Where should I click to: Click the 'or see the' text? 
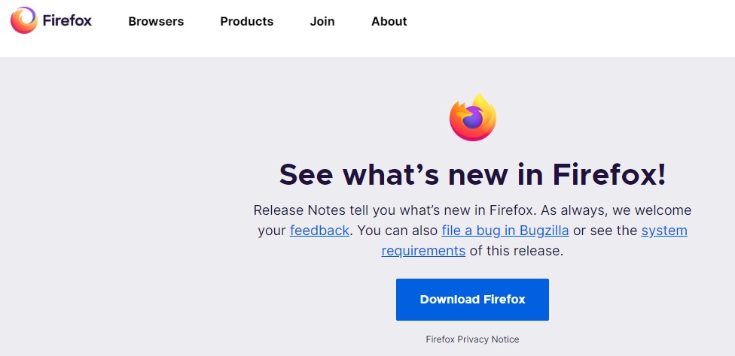coord(605,231)
